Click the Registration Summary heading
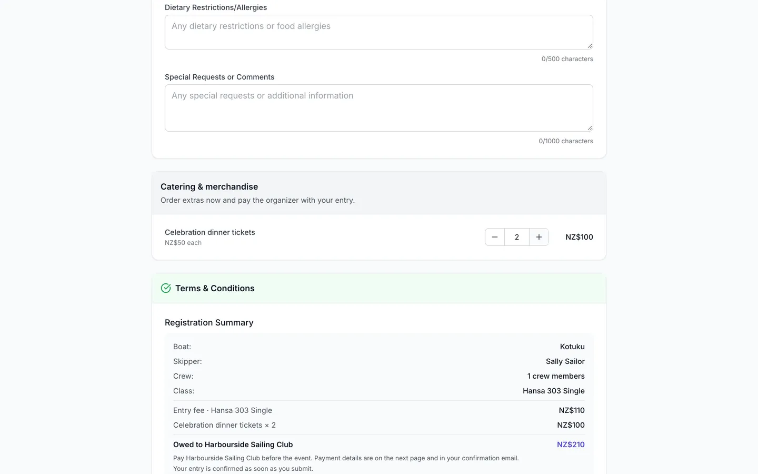The width and height of the screenshot is (758, 474). pyautogui.click(x=209, y=322)
